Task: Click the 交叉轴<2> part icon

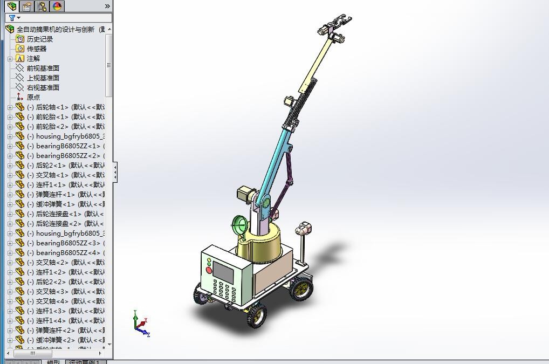Action: 20,262
